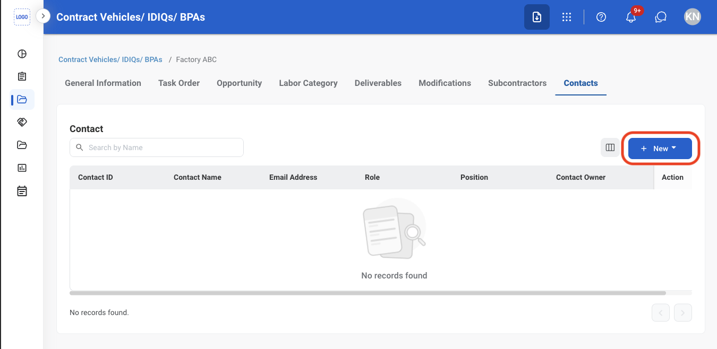Click the Contact Name column header
Screen dimensions: 717x349
pyautogui.click(x=198, y=177)
